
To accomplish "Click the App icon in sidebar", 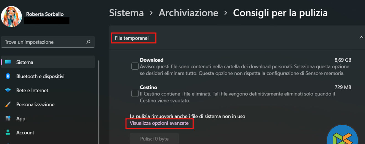I will click(x=8, y=119).
